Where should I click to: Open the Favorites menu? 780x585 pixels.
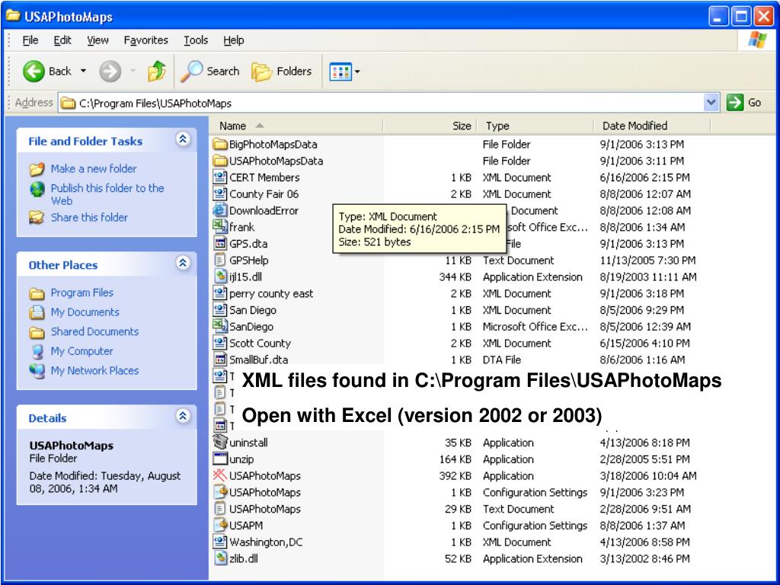point(145,40)
